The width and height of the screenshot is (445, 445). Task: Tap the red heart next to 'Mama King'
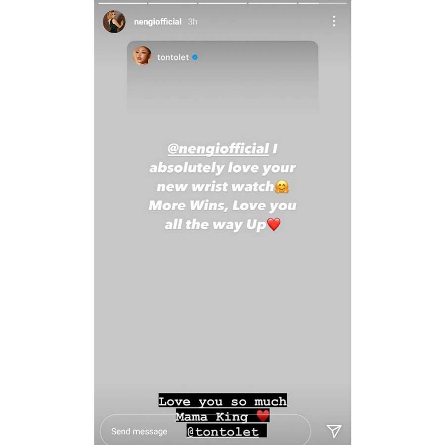(x=263, y=416)
